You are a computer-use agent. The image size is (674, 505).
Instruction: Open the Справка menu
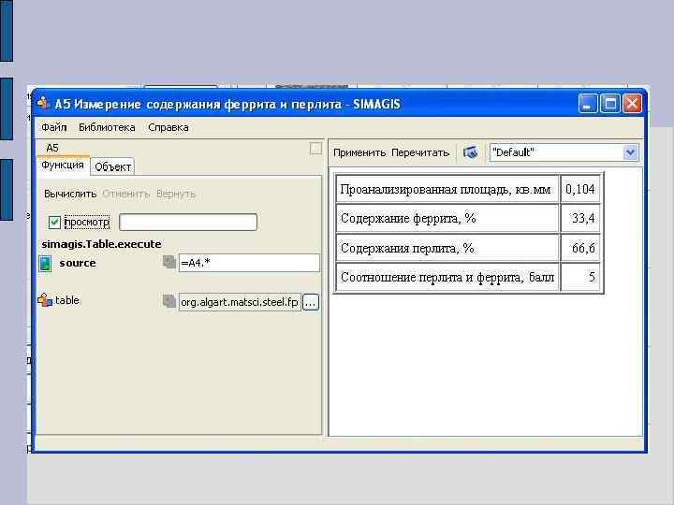tap(168, 127)
